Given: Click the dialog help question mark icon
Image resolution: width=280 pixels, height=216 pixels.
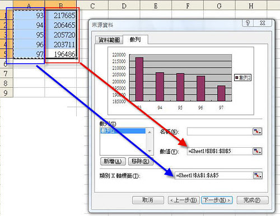Looking at the screenshot, I should tap(248, 23).
